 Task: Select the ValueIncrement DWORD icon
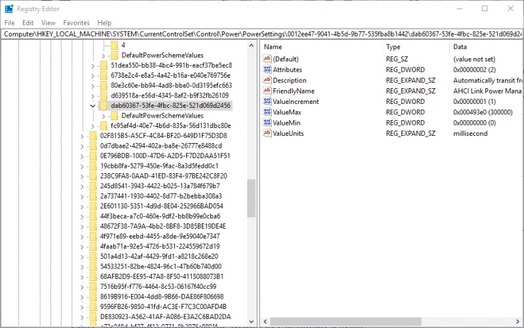[267, 101]
